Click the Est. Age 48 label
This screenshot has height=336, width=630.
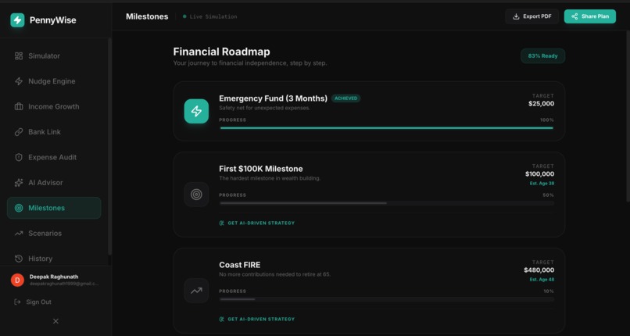(542, 280)
